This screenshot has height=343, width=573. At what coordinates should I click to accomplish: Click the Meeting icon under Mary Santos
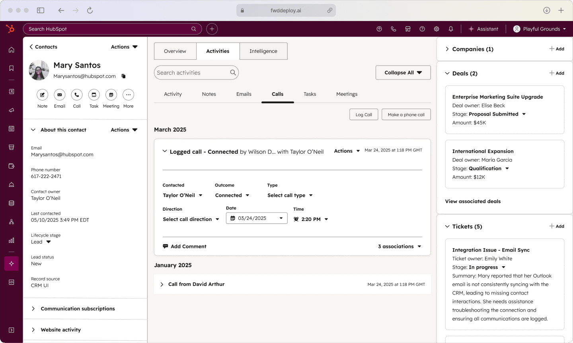(x=111, y=95)
